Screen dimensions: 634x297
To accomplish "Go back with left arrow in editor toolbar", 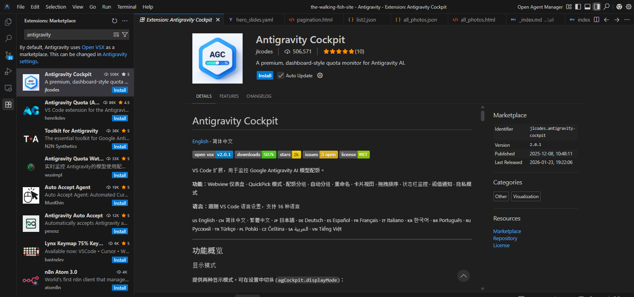I will click(607, 20).
